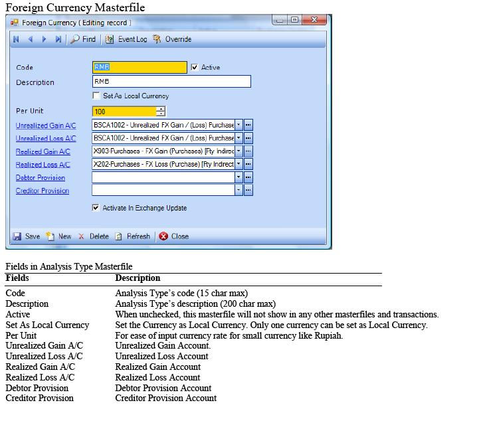Open the Creditor Provision link
489x425 pixels.
(x=43, y=191)
